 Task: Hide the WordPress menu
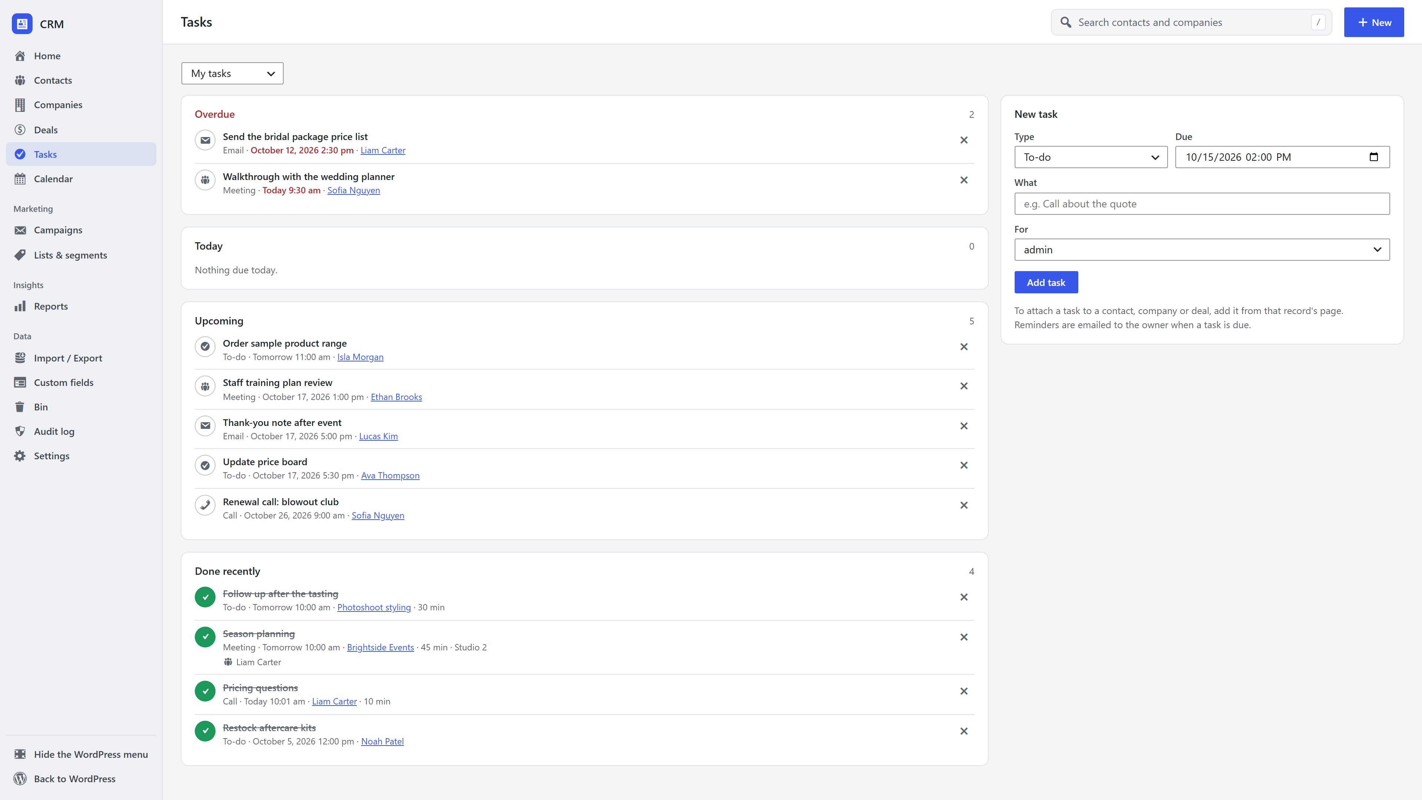pyautogui.click(x=81, y=755)
